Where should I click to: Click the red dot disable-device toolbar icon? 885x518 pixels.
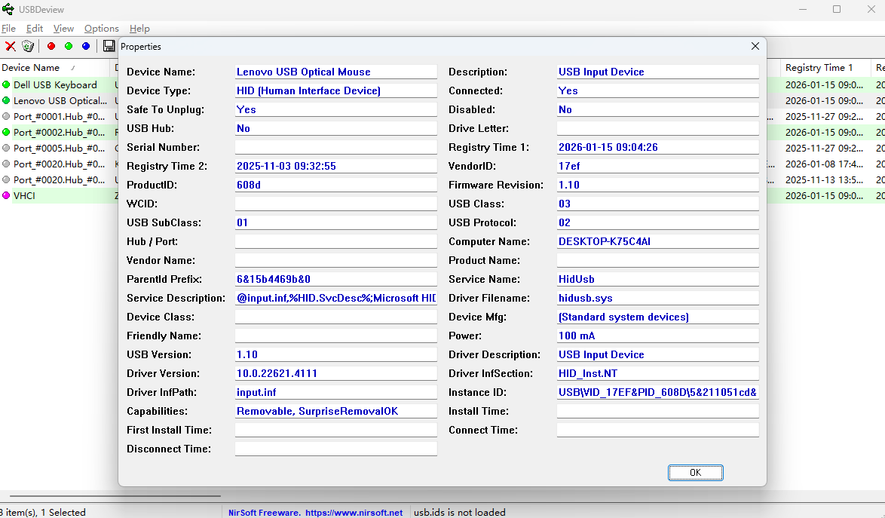(x=51, y=46)
